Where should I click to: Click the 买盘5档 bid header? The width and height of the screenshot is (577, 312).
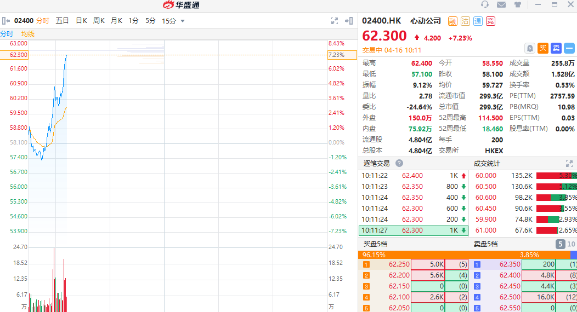[375, 244]
